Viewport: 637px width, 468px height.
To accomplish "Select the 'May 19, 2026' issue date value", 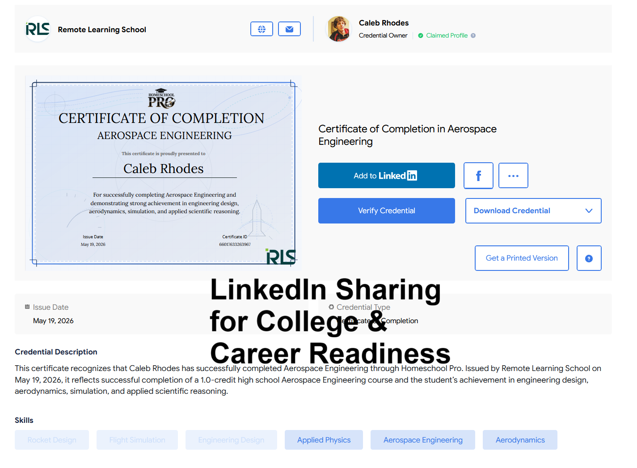I will pyautogui.click(x=53, y=321).
